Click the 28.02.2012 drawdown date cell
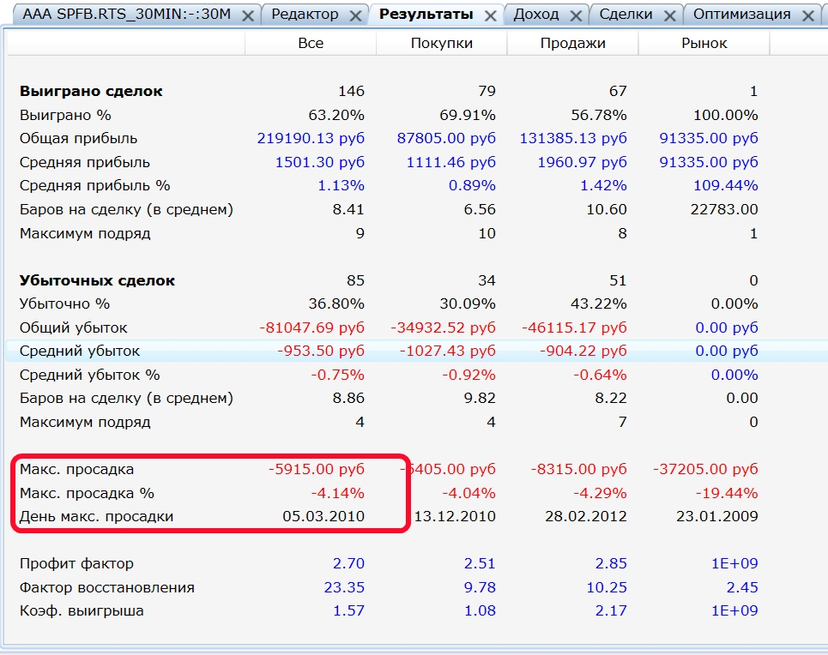 click(588, 516)
